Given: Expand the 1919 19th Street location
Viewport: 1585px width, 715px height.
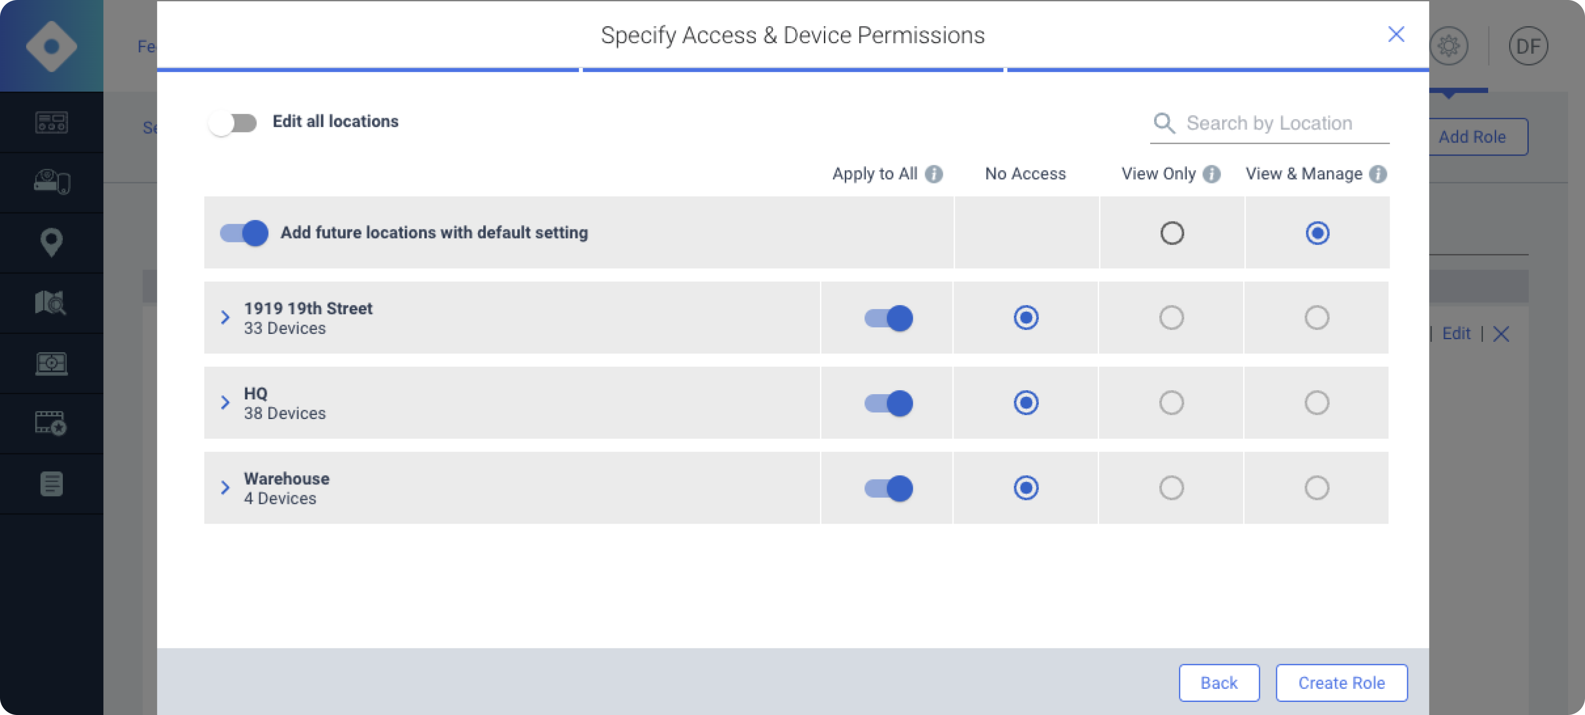Looking at the screenshot, I should click(225, 318).
